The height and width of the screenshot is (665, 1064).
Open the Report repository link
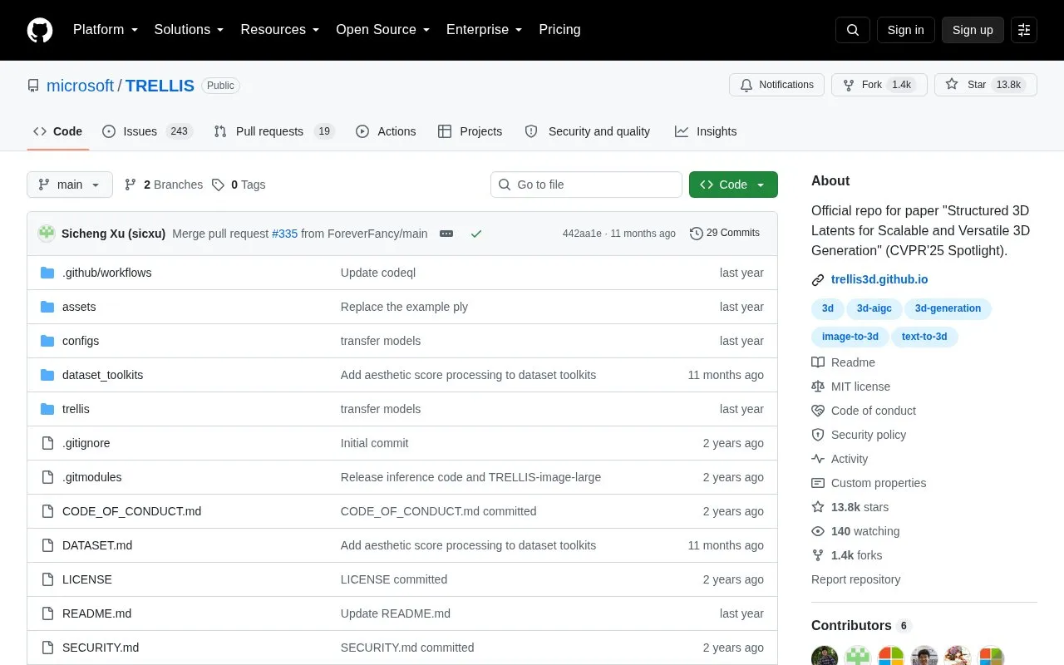point(855,579)
